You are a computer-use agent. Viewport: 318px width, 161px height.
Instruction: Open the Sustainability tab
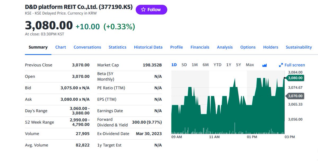point(299,47)
